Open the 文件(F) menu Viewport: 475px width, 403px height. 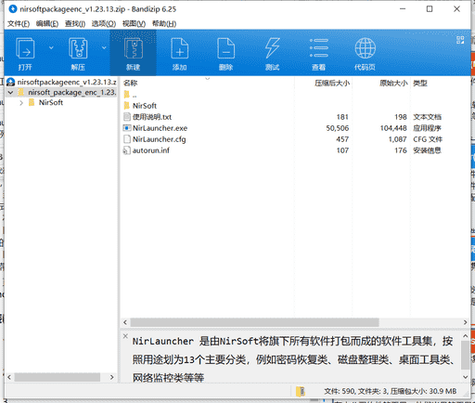[x=19, y=24]
